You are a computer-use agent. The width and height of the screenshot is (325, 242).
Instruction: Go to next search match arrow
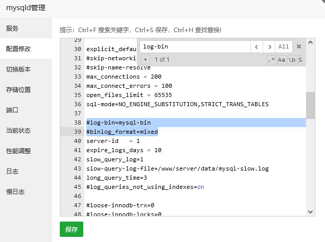(269, 47)
